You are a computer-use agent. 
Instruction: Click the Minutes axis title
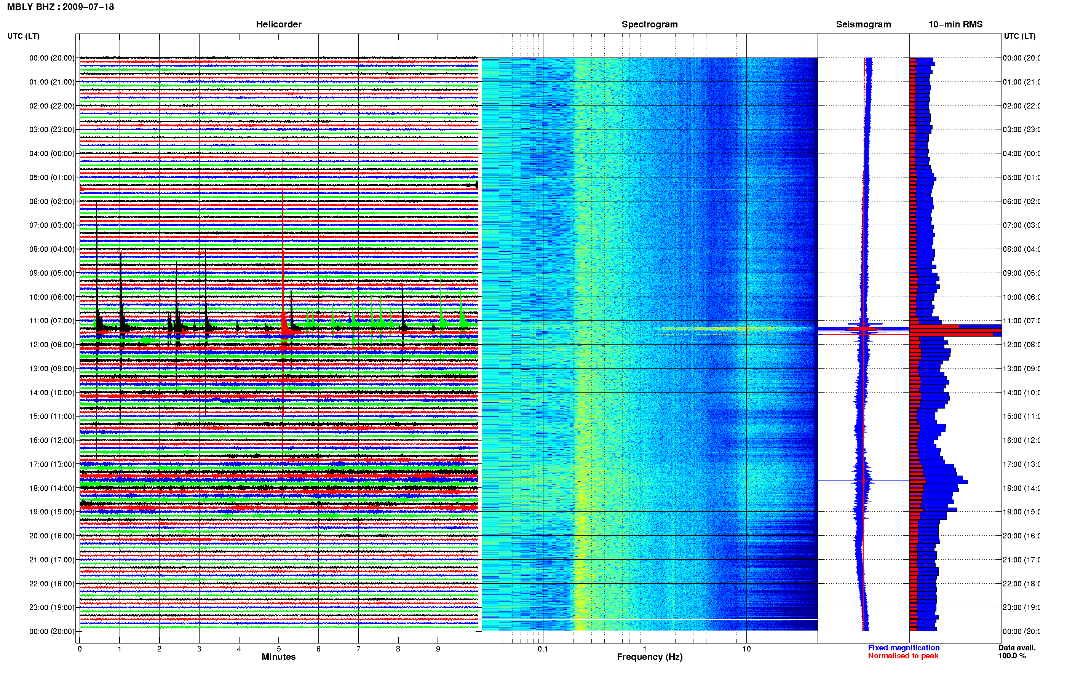pyautogui.click(x=278, y=657)
